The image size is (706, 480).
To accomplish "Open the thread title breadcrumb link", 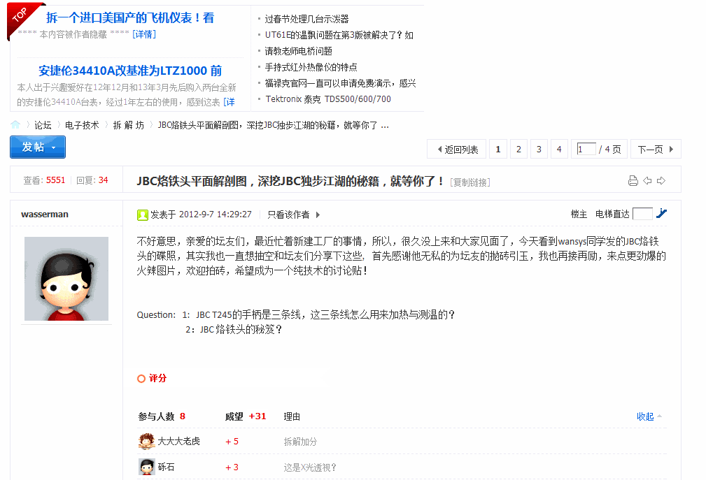I will click(273, 125).
